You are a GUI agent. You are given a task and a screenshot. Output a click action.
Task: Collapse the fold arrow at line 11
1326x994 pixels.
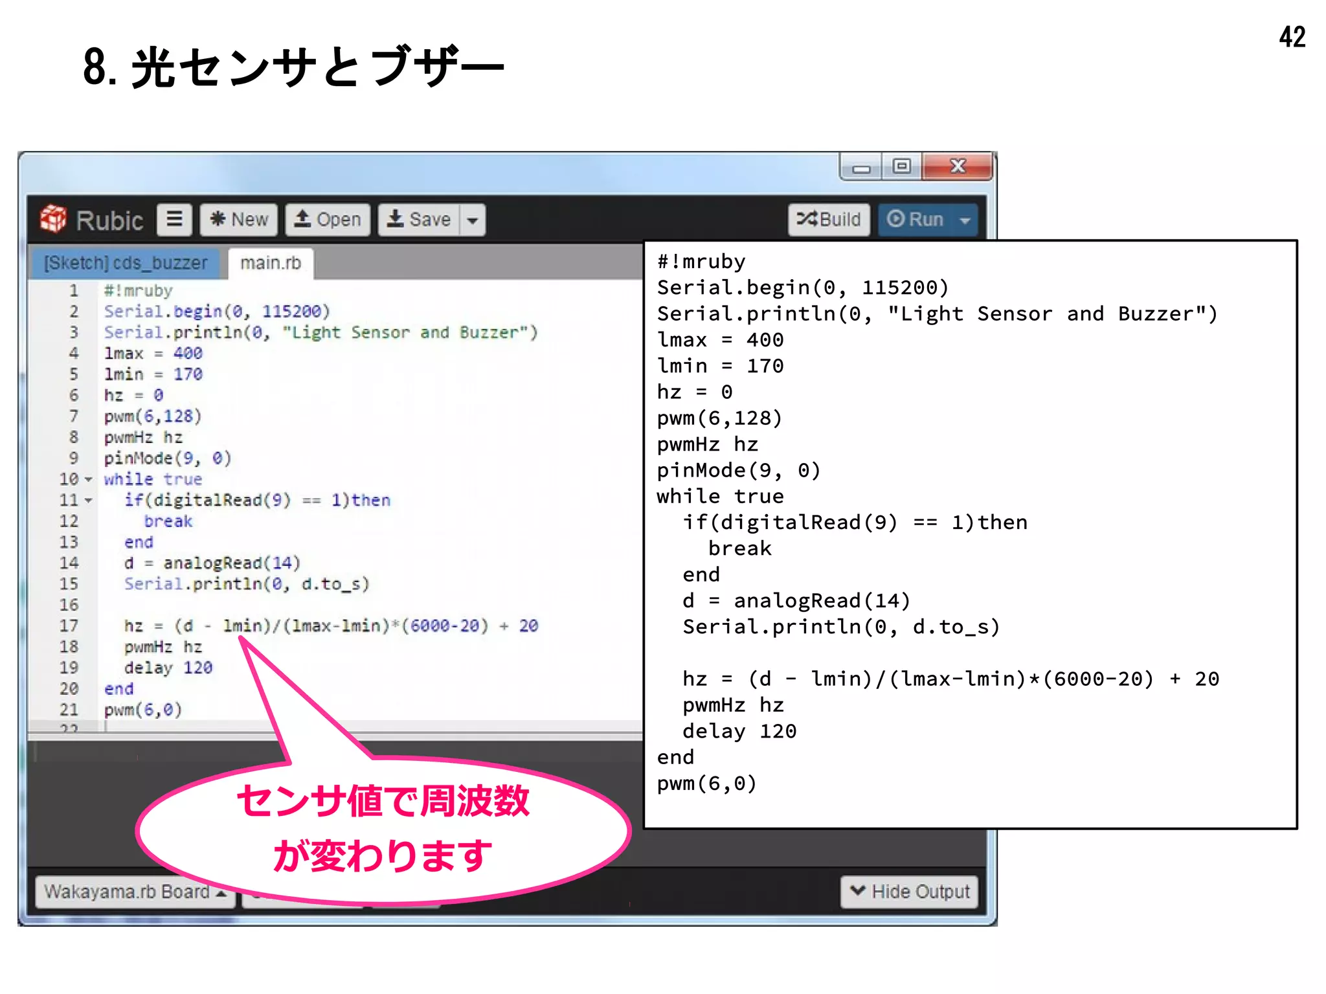point(89,501)
